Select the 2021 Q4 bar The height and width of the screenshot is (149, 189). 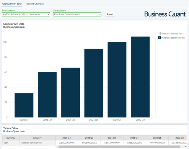[94, 83]
